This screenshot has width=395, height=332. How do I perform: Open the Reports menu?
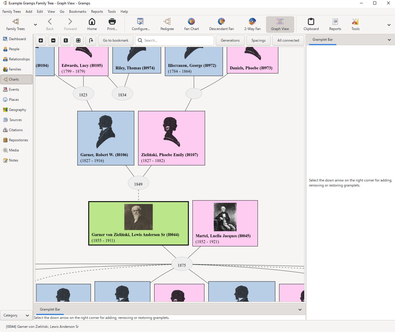[97, 12]
